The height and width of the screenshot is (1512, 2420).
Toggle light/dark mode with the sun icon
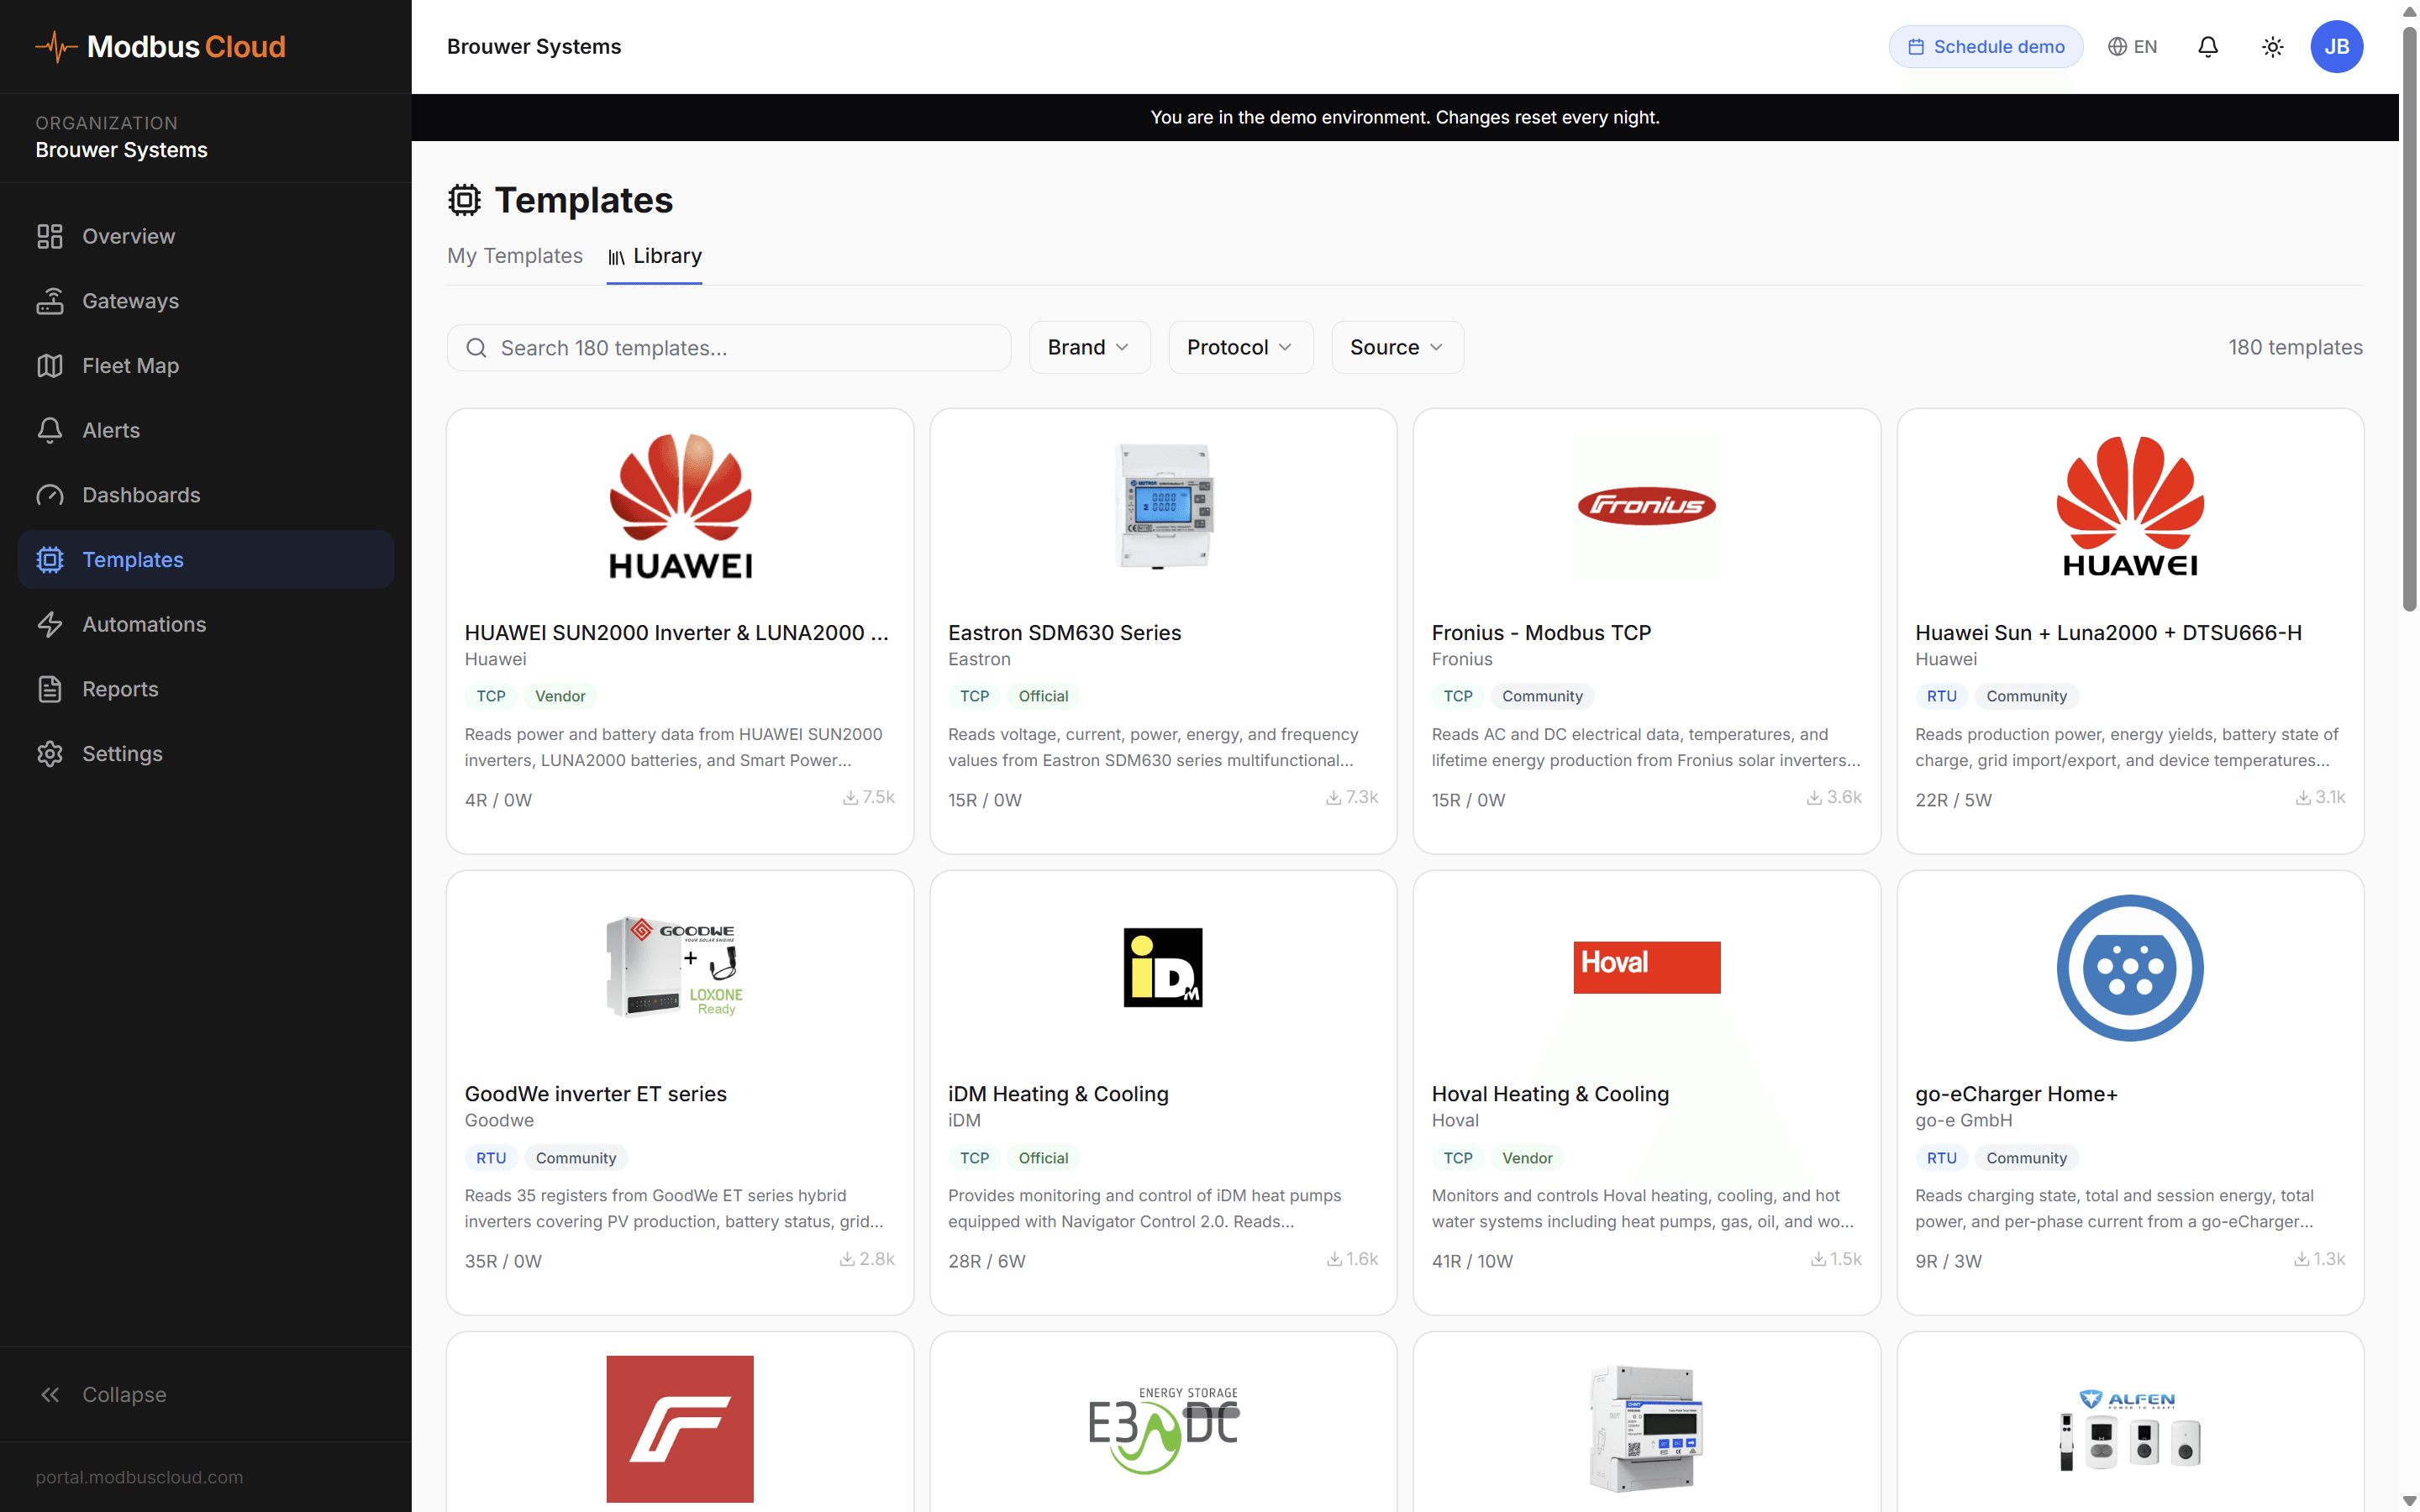click(2272, 46)
